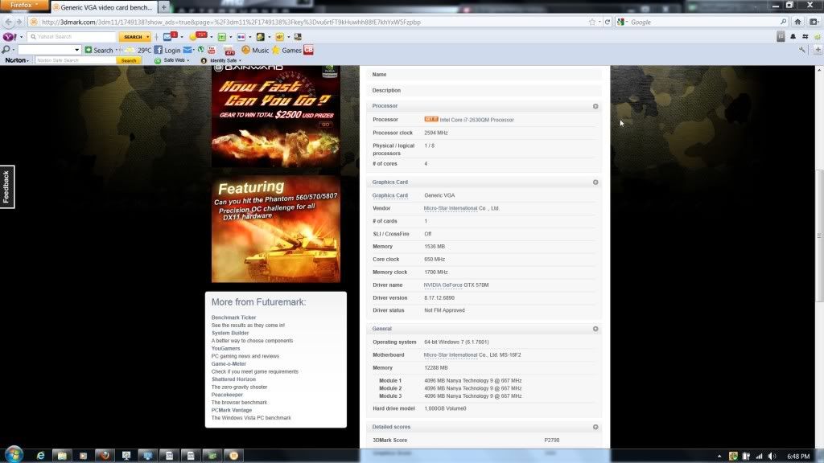The image size is (824, 463).
Task: Open the Norton logo dropdown
Action: 17,60
